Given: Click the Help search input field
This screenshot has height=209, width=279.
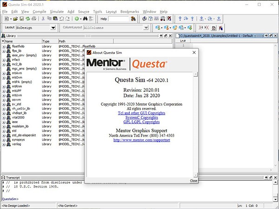Looking at the screenshot, I should pos(119,19).
